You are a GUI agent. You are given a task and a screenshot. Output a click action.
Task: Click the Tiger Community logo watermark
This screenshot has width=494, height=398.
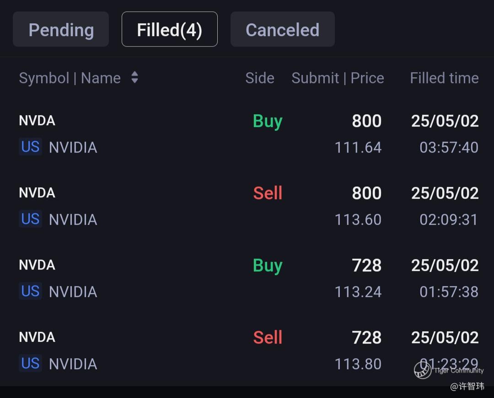point(423,370)
